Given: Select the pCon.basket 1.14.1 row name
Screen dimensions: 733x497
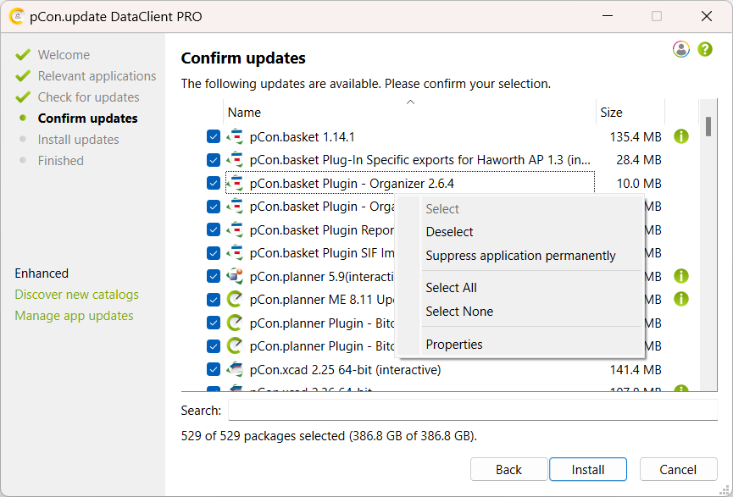Looking at the screenshot, I should tap(302, 137).
